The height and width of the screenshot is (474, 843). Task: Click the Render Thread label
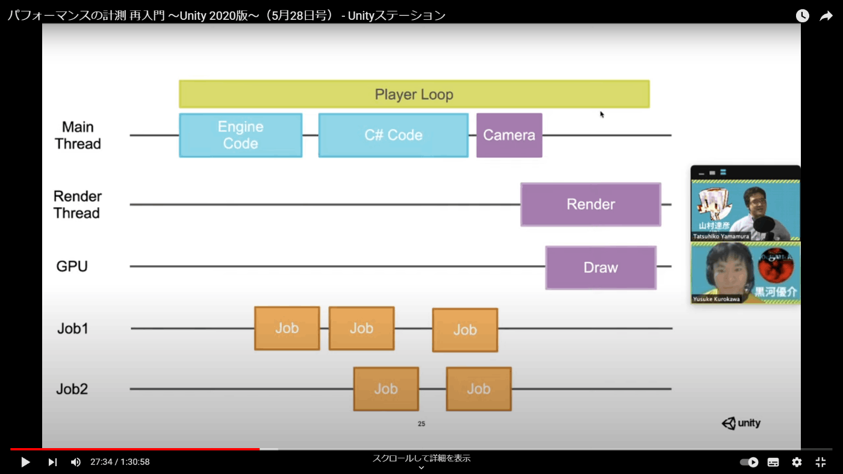coord(77,205)
